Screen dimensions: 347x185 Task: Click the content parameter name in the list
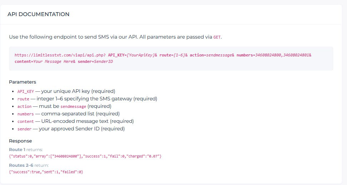(26, 121)
